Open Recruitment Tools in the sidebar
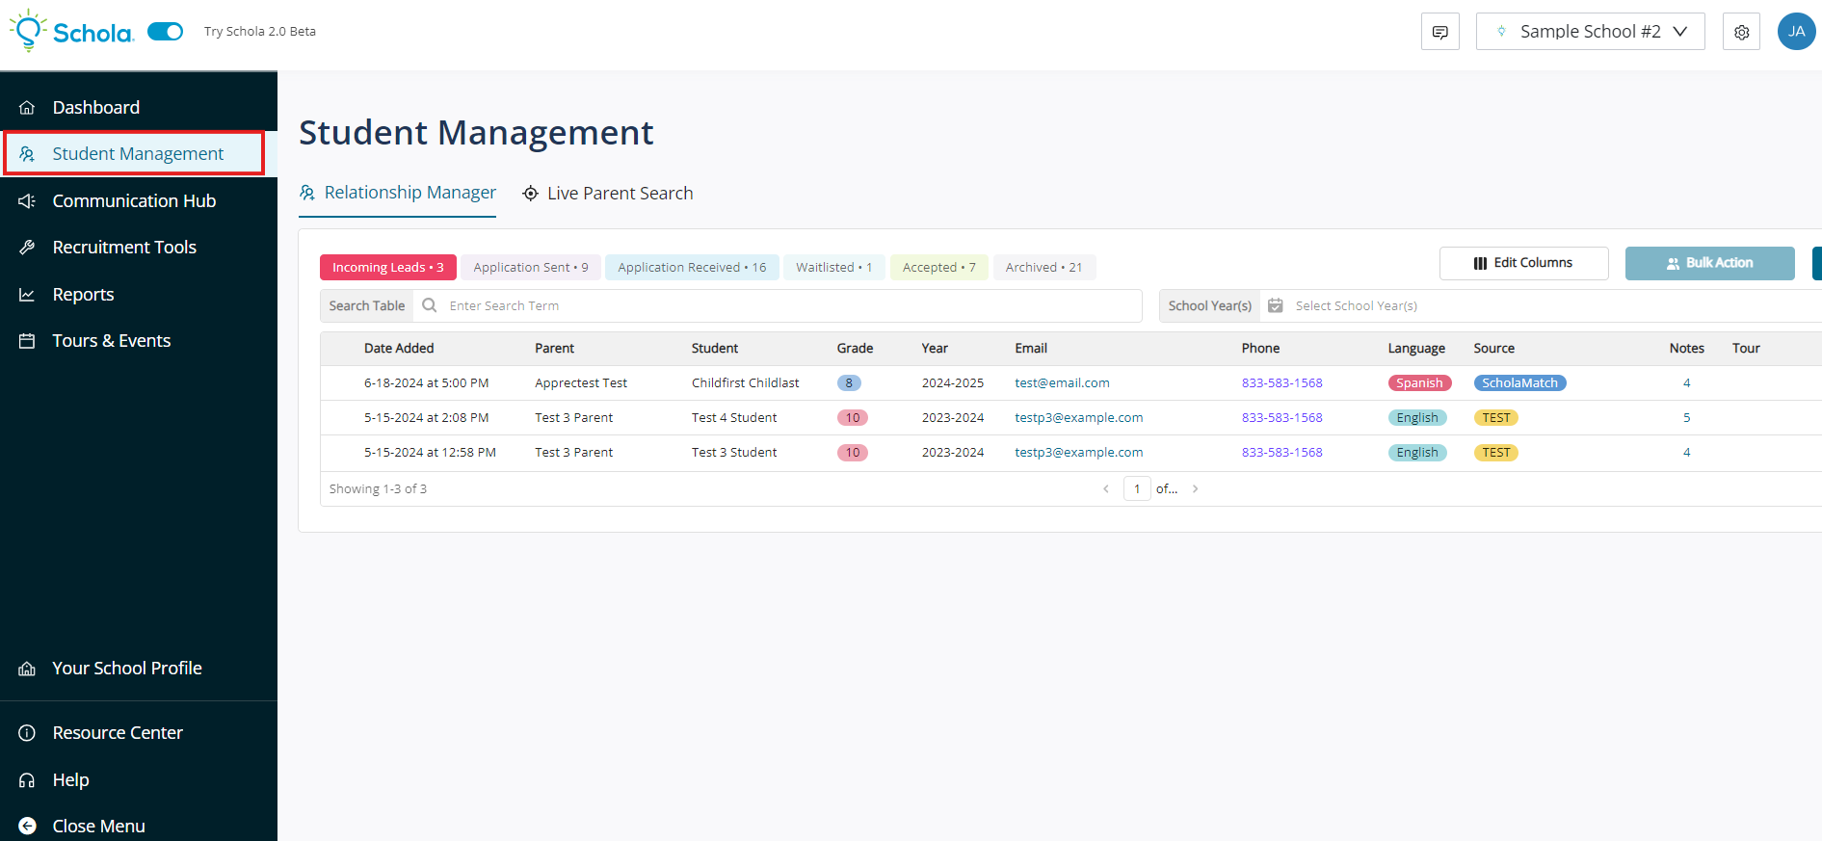 point(139,247)
